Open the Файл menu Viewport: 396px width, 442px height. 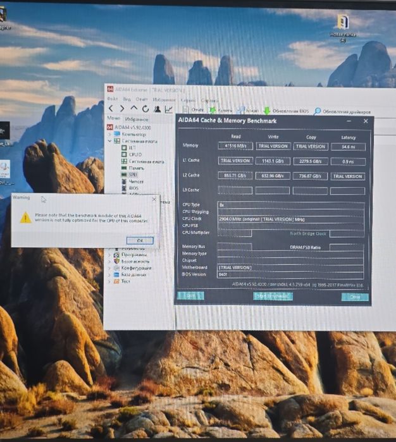(x=112, y=99)
